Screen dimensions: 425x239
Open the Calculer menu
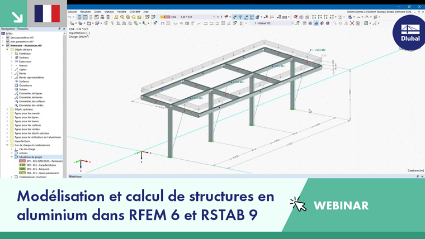(72, 12)
